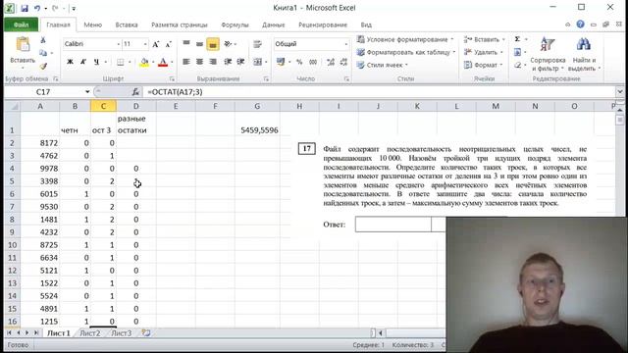
Task: Click Найти и выделить binoculars button
Action: pyautogui.click(x=584, y=54)
